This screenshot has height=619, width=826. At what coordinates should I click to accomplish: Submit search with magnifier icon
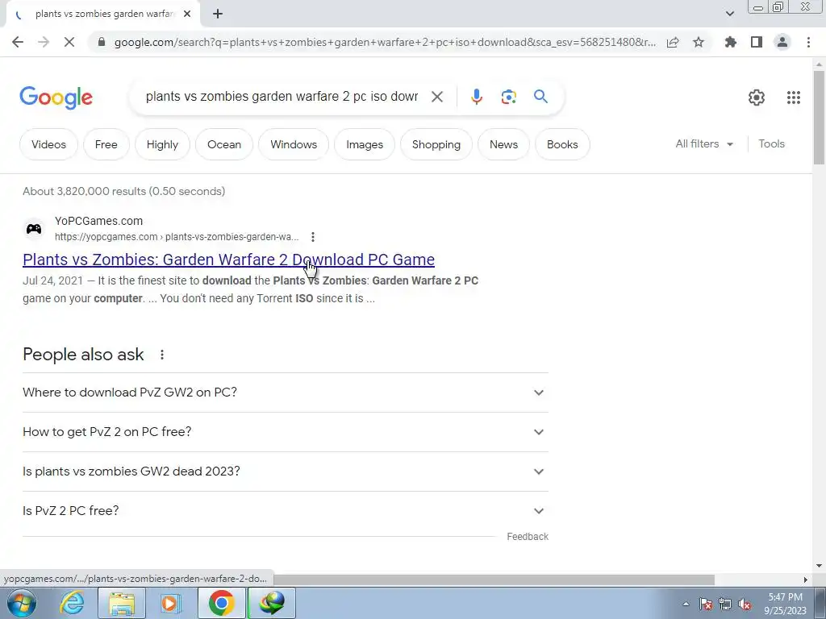pyautogui.click(x=540, y=97)
